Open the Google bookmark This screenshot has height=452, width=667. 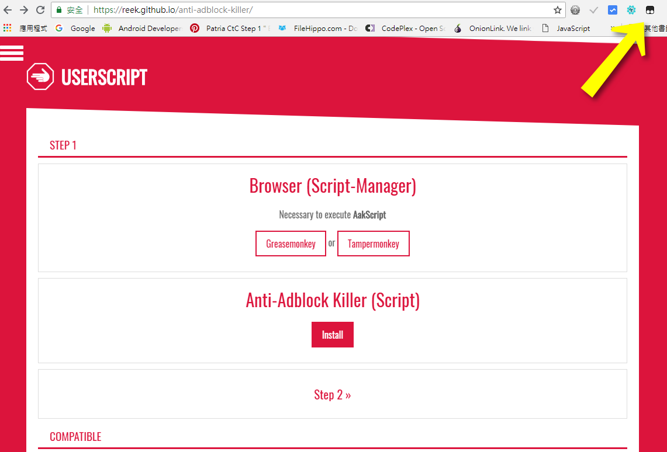click(x=75, y=28)
